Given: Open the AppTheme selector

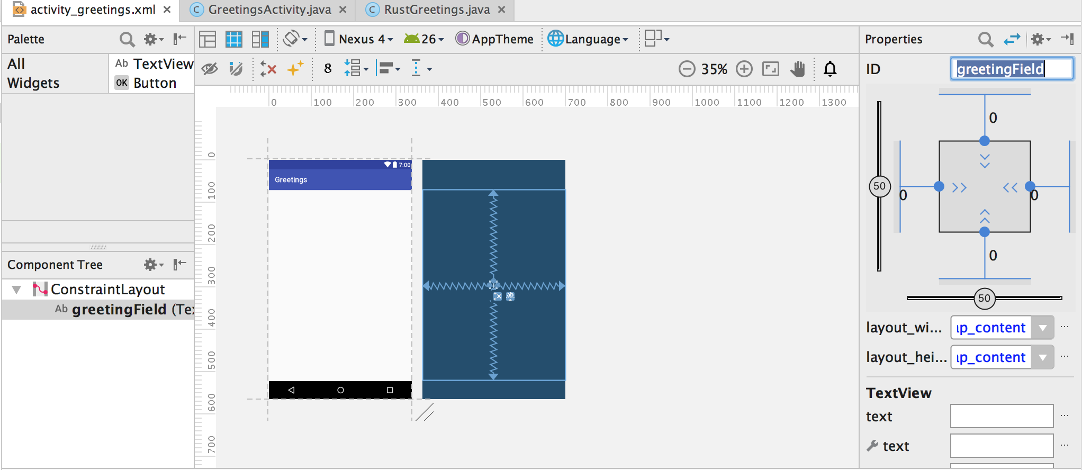Looking at the screenshot, I should coord(494,39).
